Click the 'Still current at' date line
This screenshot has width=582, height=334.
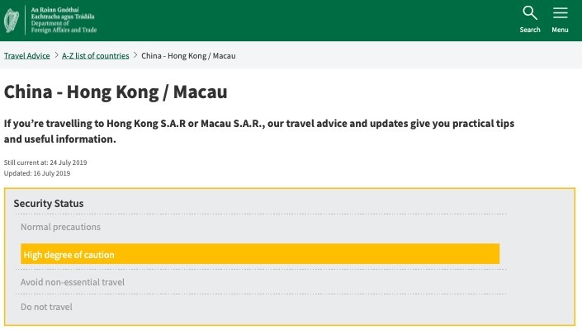(39, 162)
